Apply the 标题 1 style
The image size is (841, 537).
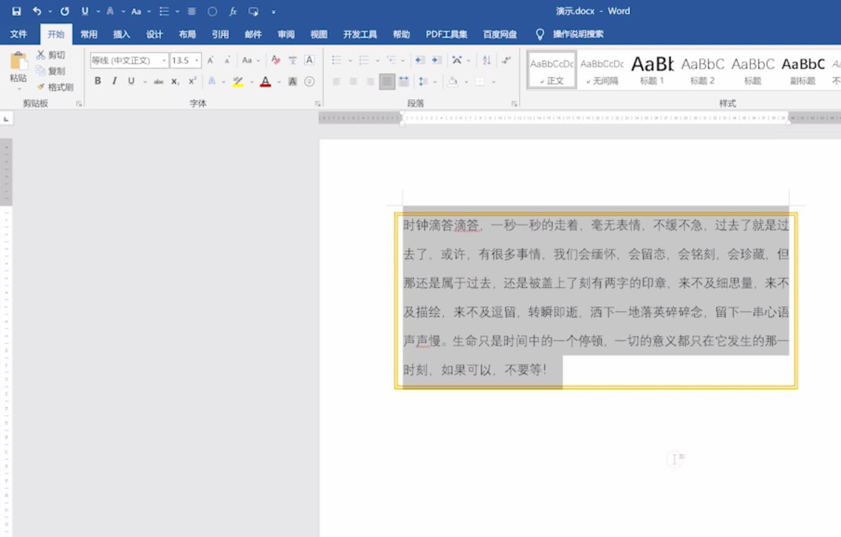tap(652, 70)
